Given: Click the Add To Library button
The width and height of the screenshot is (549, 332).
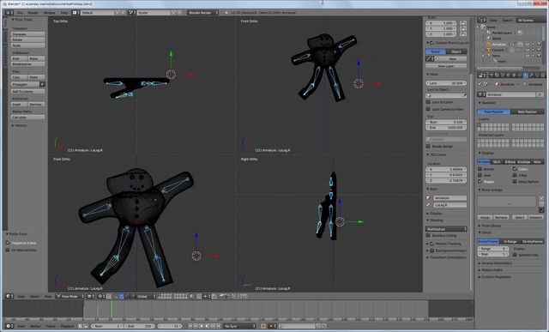Looking at the screenshot, I should [x=27, y=92].
